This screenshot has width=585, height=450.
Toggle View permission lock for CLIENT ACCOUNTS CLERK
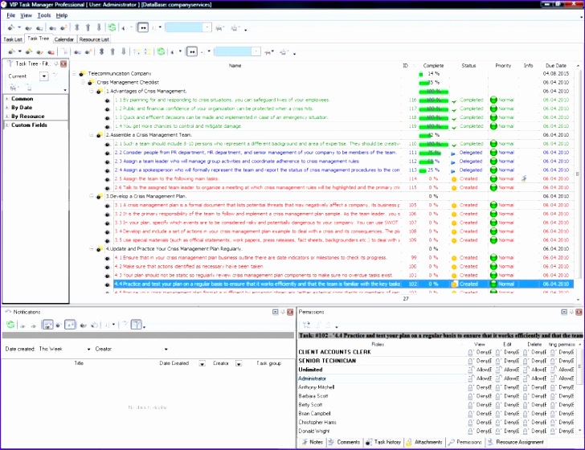(471, 352)
